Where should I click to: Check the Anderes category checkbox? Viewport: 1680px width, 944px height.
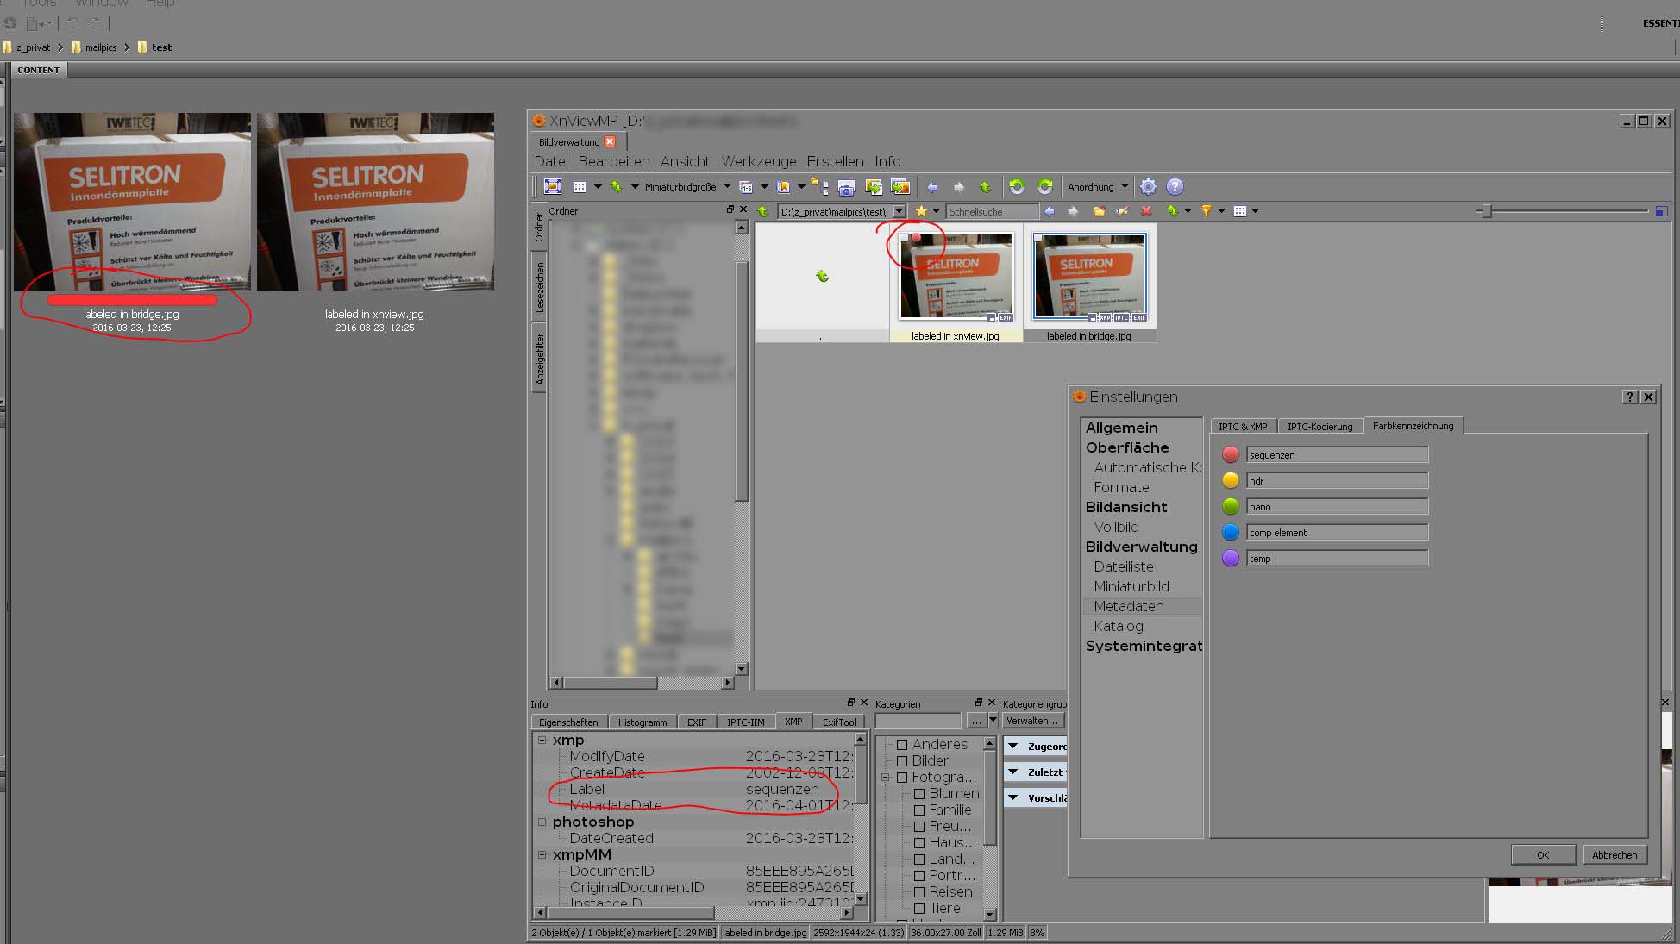click(902, 745)
